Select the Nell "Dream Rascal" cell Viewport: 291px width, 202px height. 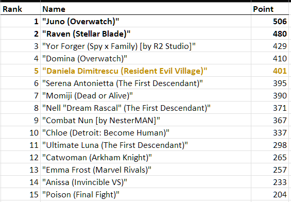click(x=146, y=108)
